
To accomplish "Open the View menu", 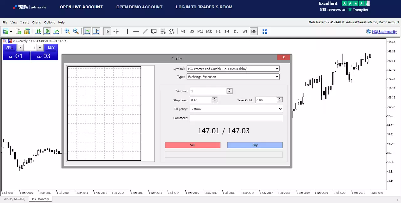I will coord(14,23).
